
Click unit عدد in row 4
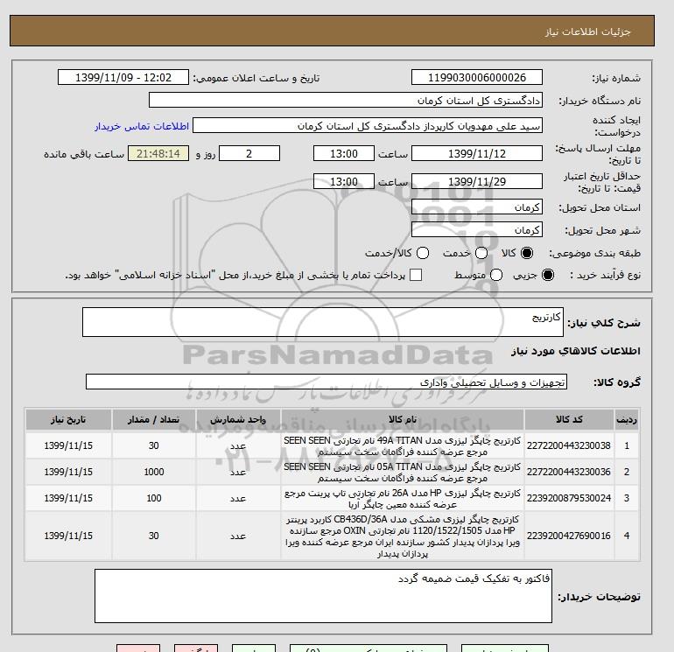click(x=238, y=536)
